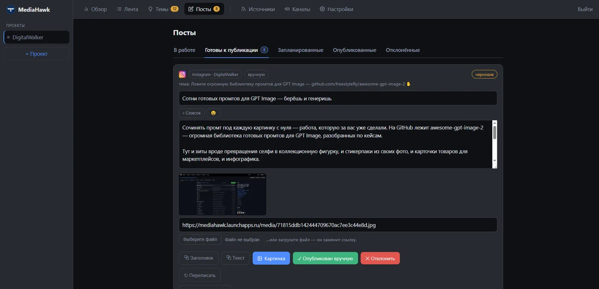This screenshot has width=599, height=289.
Task: Open the Каналы section
Action: 297,9
